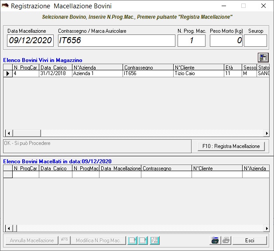Click the left arrow of Bovini Vivi scrollbar

pos(9,133)
